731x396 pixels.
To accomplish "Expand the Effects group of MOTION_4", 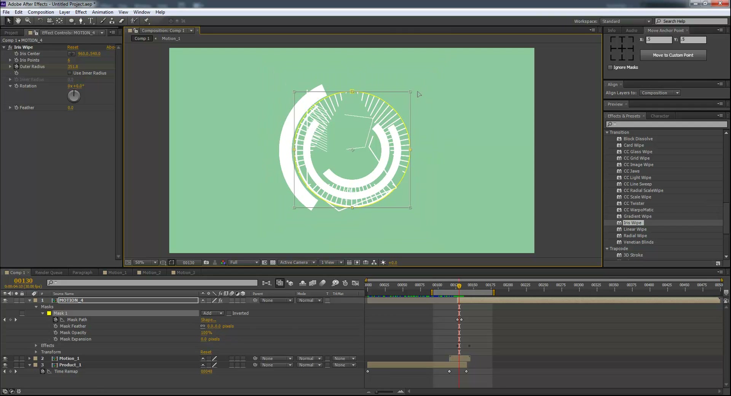I will click(x=36, y=346).
